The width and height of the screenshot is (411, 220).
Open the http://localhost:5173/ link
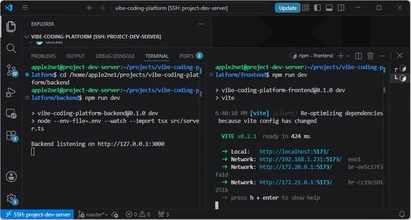[x=294, y=152]
